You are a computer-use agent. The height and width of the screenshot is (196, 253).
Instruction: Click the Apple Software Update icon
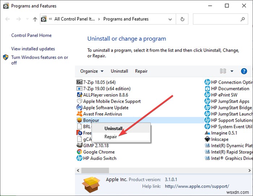click(x=79, y=107)
